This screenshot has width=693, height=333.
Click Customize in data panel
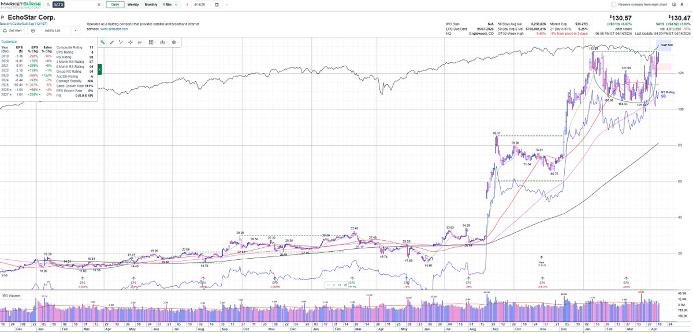tap(9, 41)
